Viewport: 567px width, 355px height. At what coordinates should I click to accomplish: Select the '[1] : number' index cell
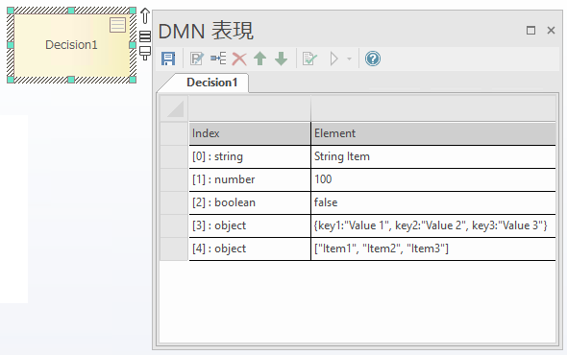pos(250,179)
